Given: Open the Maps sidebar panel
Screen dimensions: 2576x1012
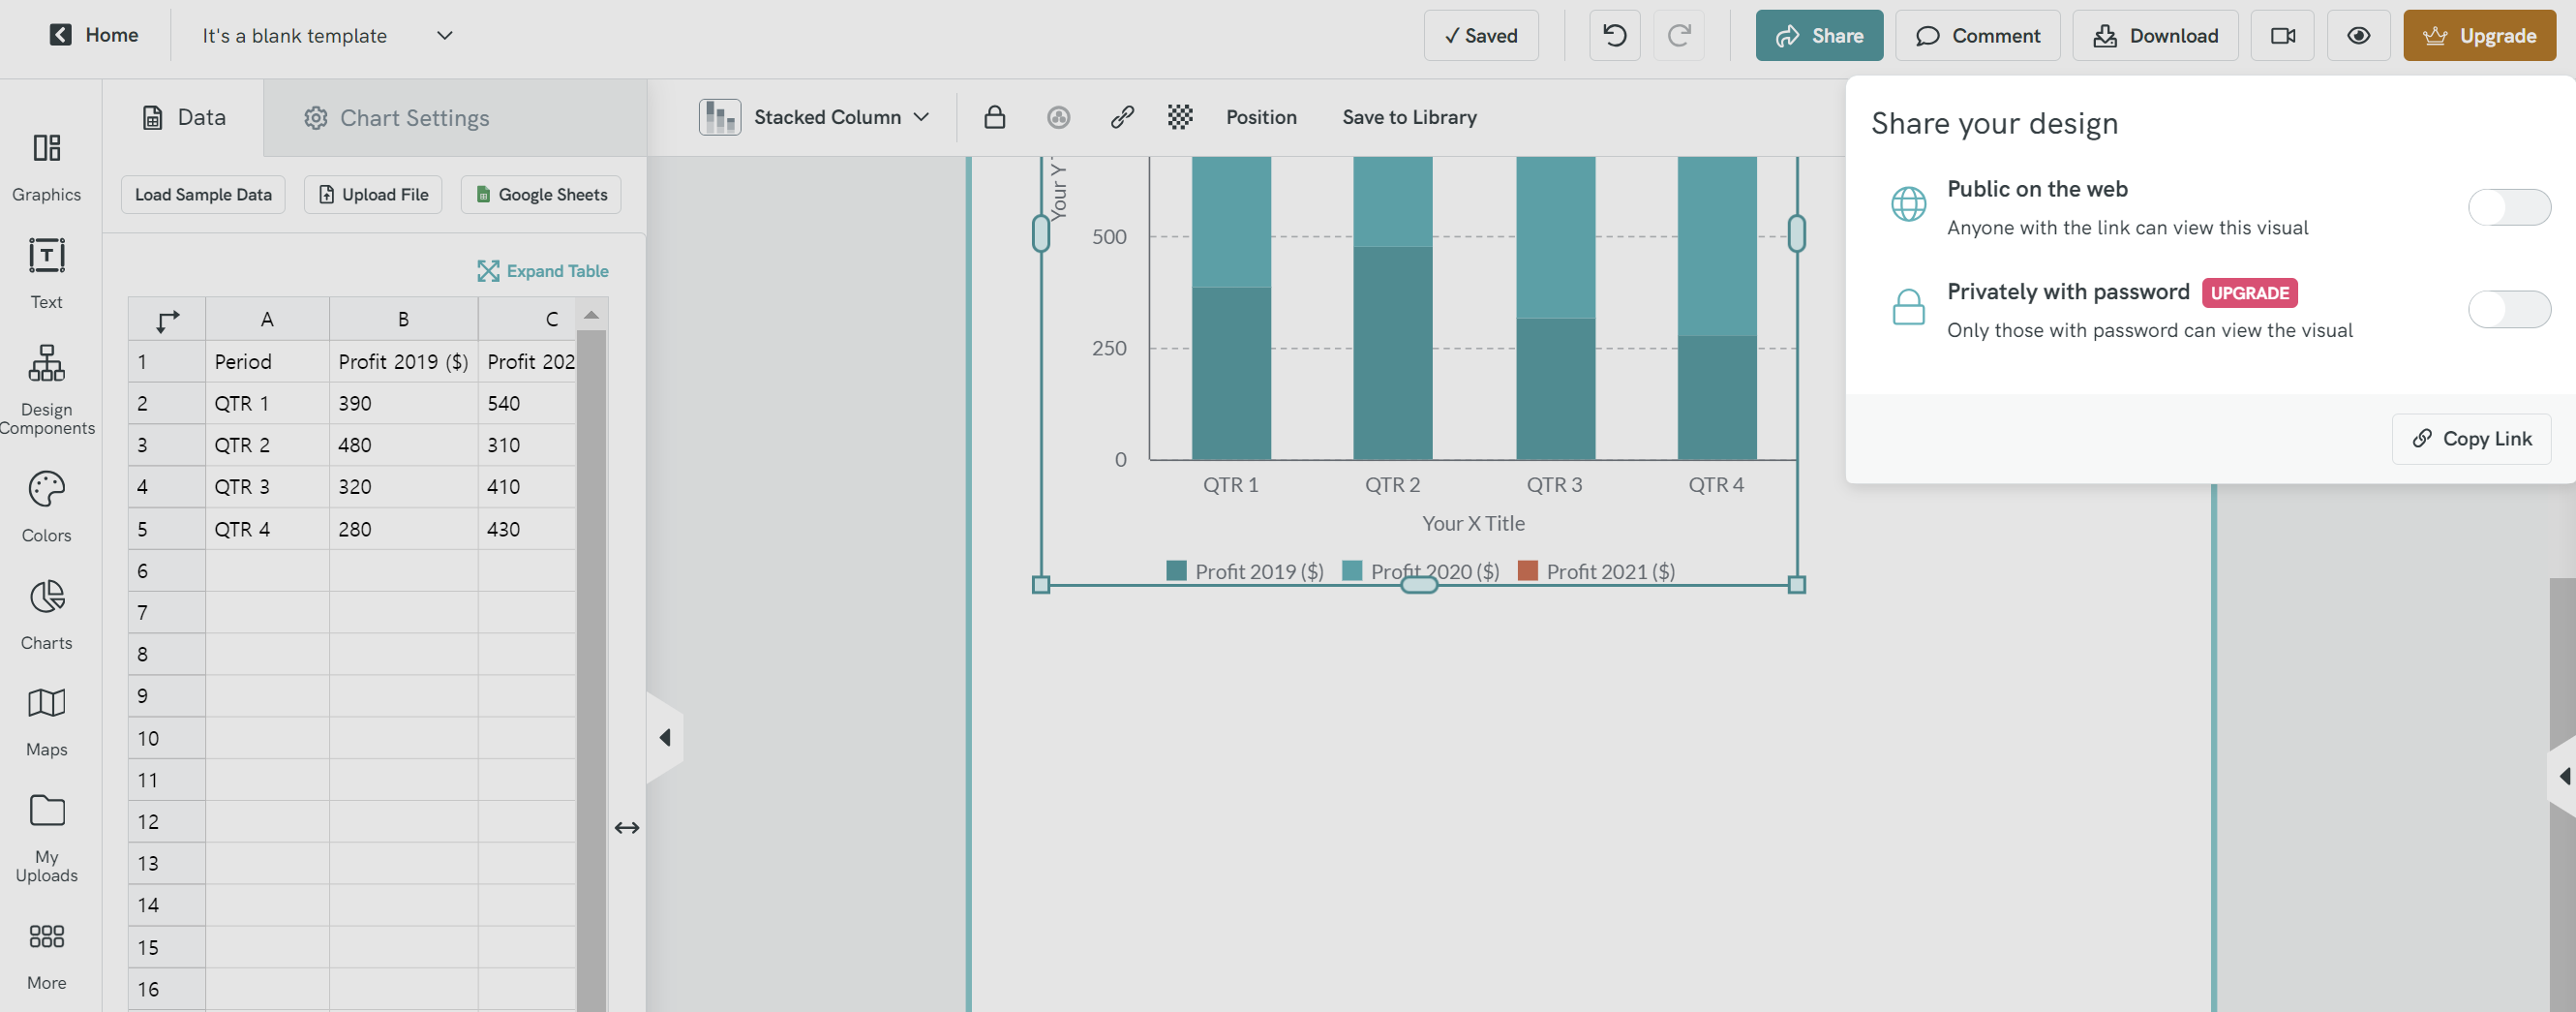Looking at the screenshot, I should pos(46,722).
